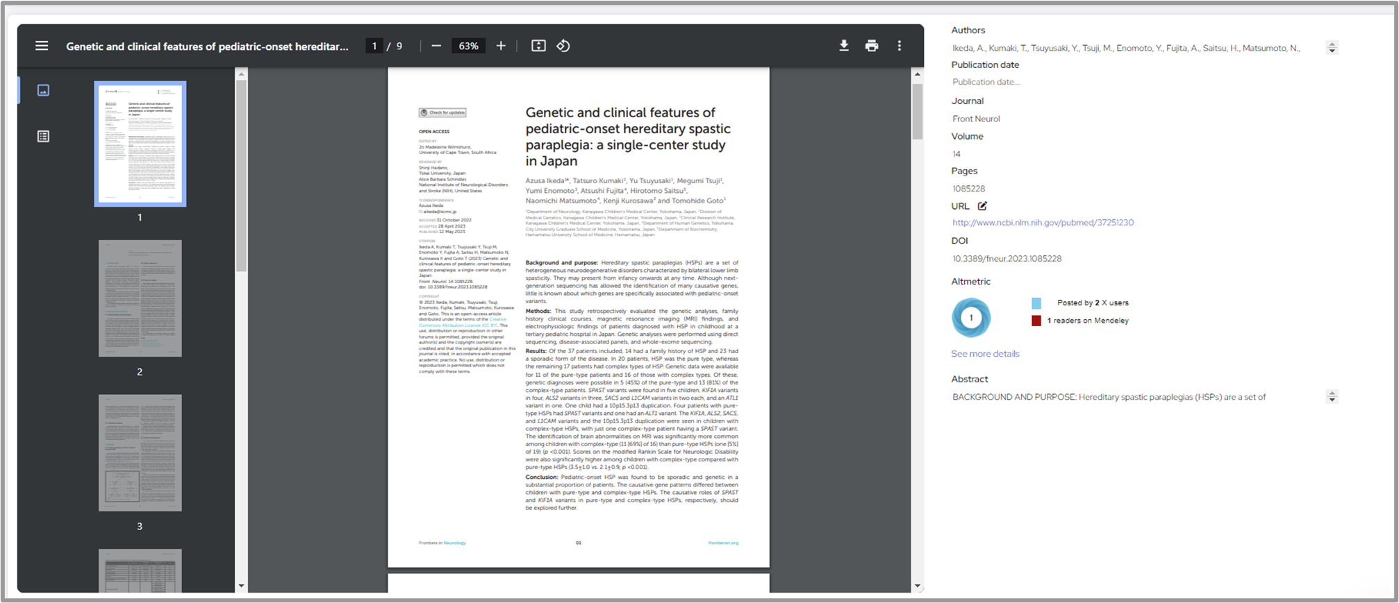Switch to document outline view in sidebar
The image size is (1399, 603).
coord(43,137)
